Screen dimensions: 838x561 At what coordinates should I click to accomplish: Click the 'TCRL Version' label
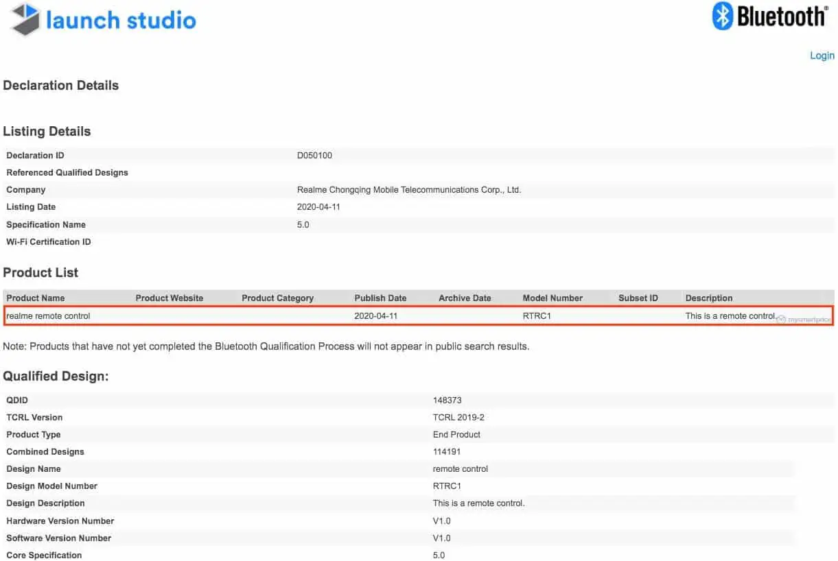coord(34,418)
